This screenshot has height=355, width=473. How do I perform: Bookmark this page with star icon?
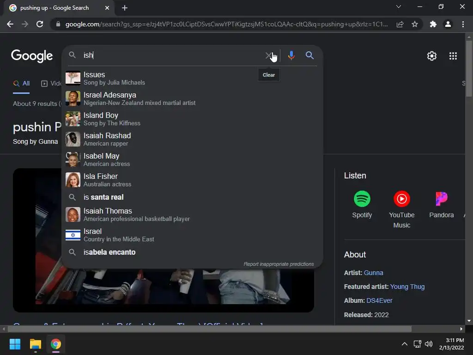pyautogui.click(x=415, y=24)
